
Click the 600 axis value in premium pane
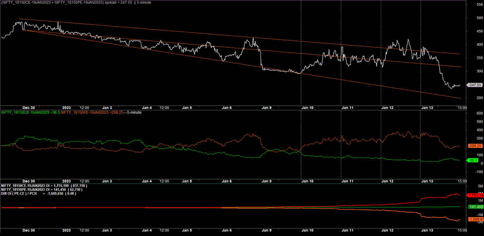coord(480,113)
